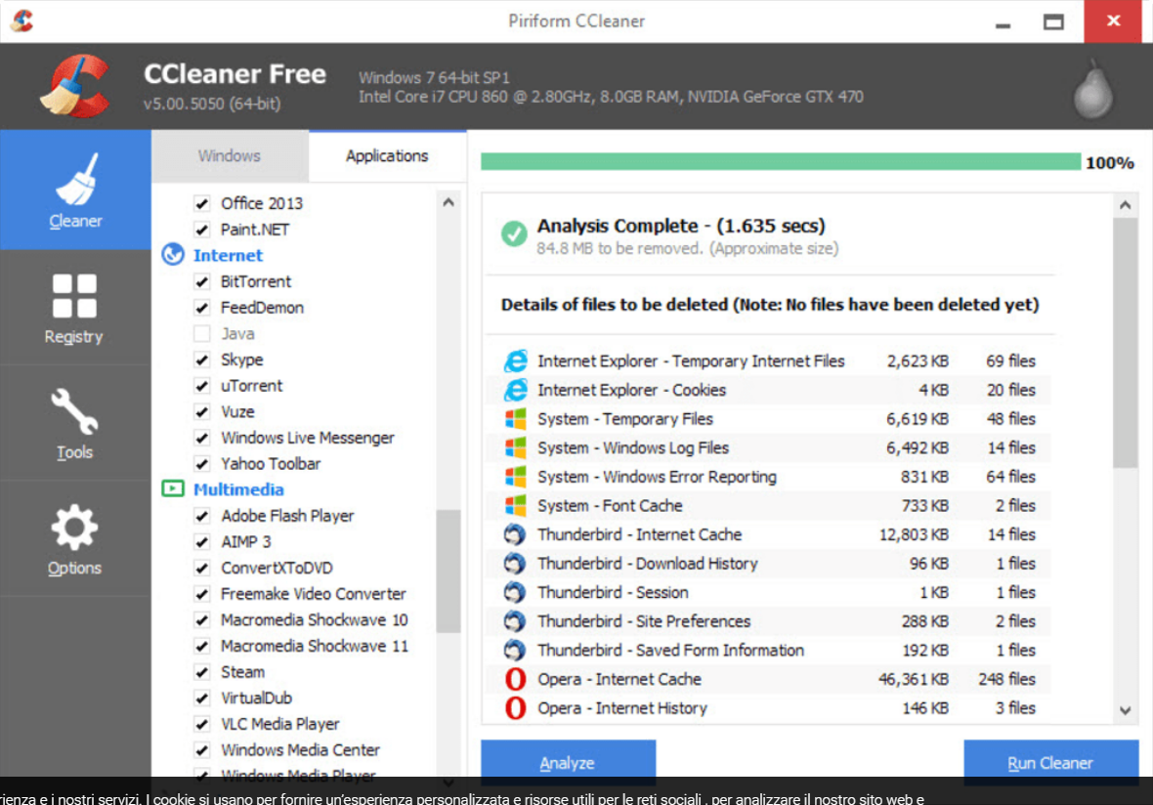Click the Run Cleaner button
The image size is (1153, 805).
(x=1050, y=762)
